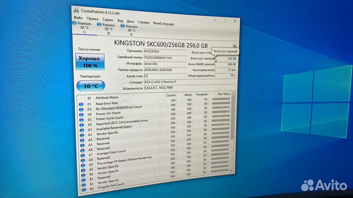Go to next disk arrow button
Screen dimensions: 353x198
[x=234, y=46]
